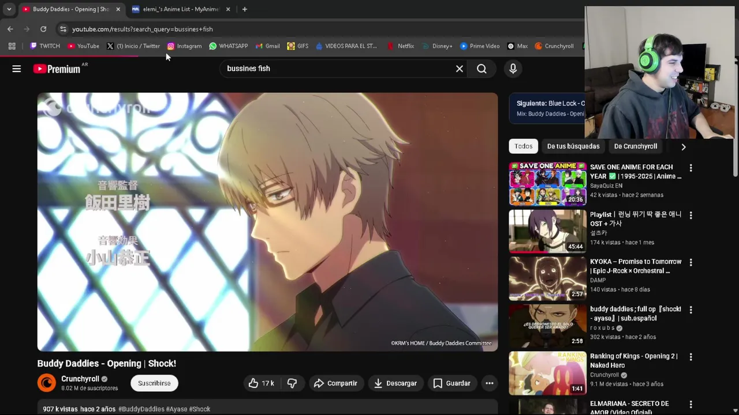Open SAVE ONE ANIME thumbnail

tap(547, 184)
